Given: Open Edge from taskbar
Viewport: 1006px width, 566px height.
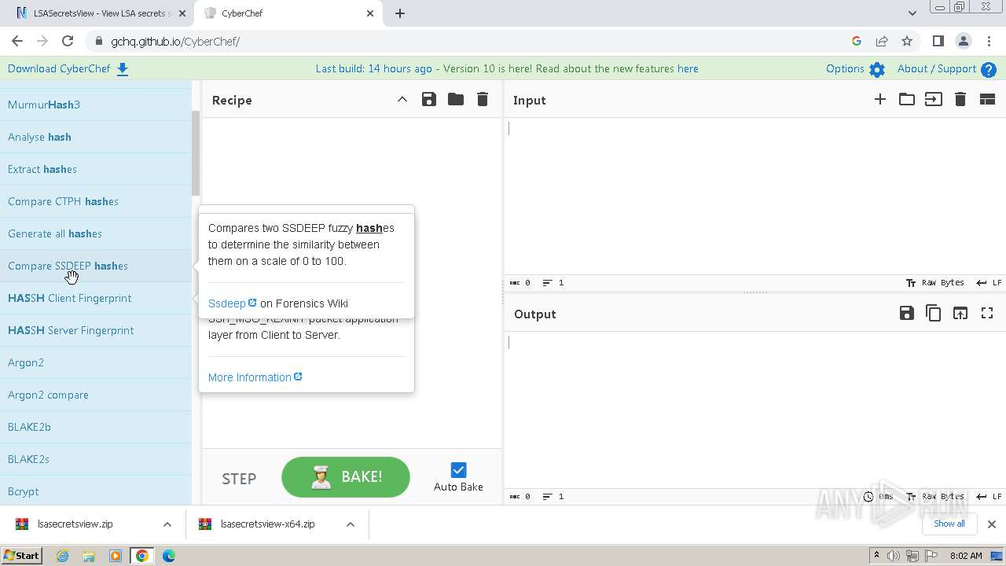Looking at the screenshot, I should point(168,556).
